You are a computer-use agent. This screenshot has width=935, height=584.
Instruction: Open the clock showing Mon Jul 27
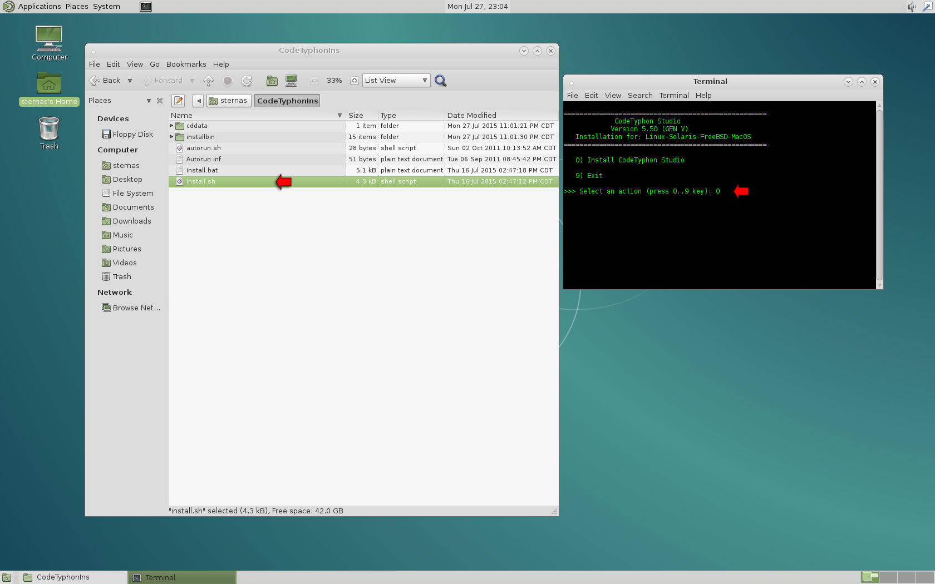(478, 7)
